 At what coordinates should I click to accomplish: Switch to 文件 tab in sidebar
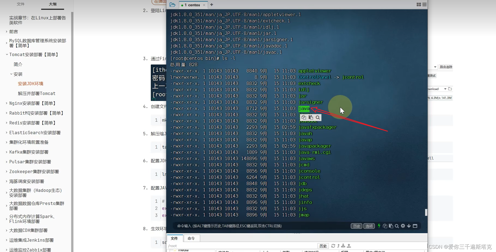21,4
